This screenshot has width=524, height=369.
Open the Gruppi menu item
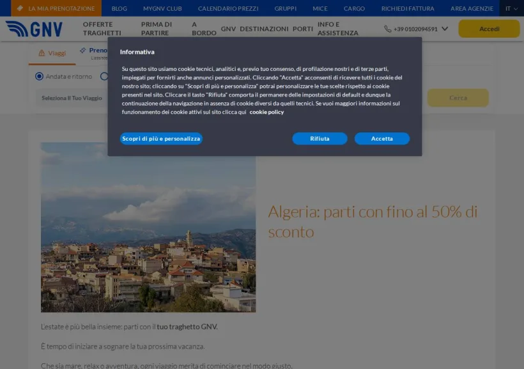point(286,8)
